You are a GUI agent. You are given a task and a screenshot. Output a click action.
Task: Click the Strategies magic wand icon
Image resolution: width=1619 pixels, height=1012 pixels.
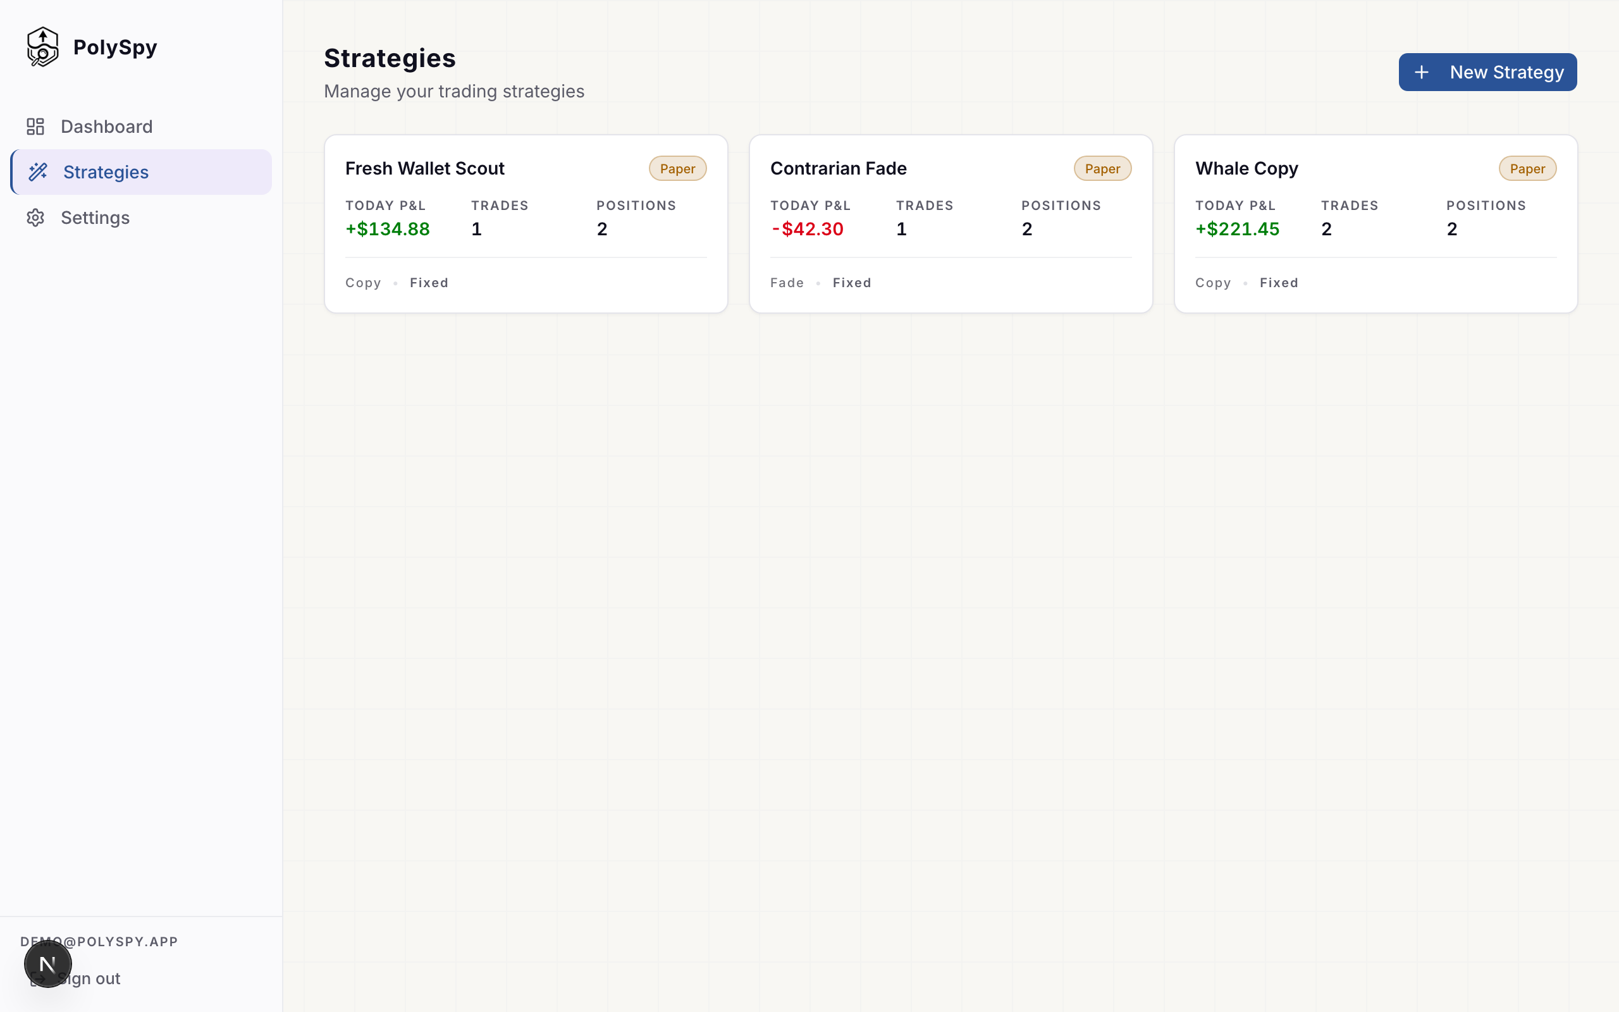click(38, 172)
